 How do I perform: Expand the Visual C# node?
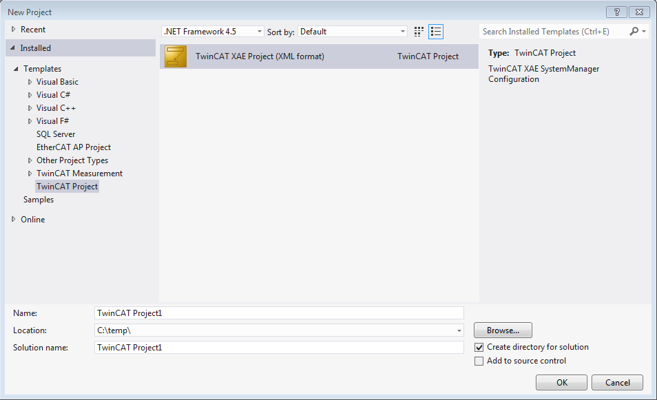[x=30, y=95]
